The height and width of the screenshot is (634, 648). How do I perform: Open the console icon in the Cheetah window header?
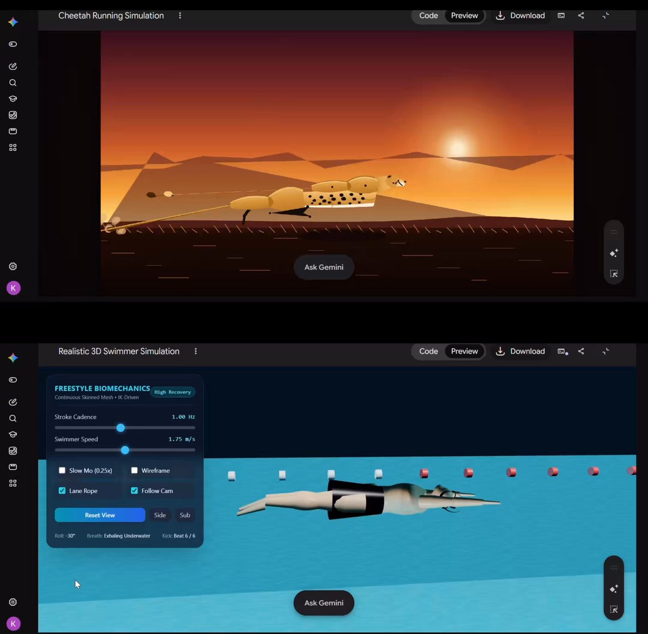[x=561, y=16]
